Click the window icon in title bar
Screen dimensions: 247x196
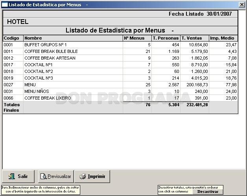click(x=5, y=5)
